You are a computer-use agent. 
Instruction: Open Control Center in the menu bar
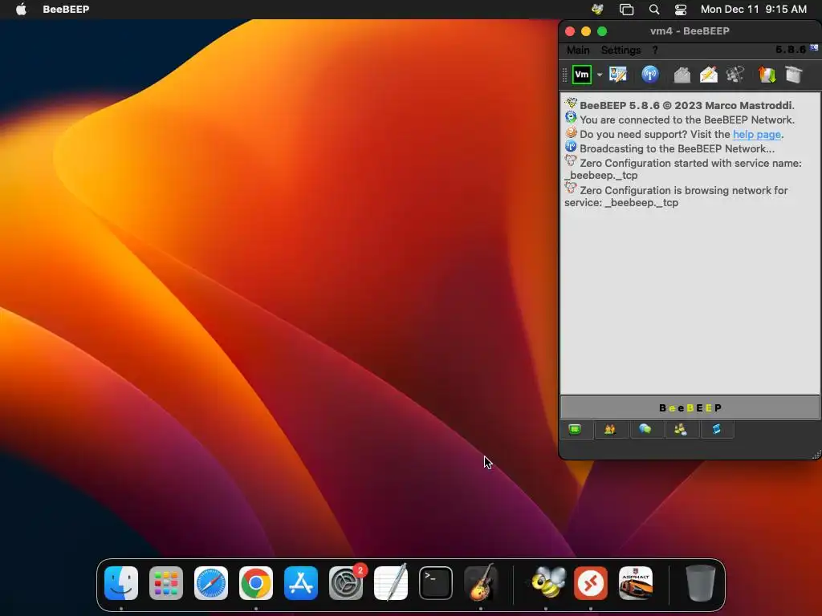(681, 9)
